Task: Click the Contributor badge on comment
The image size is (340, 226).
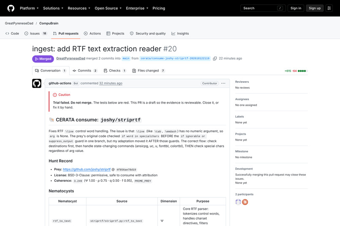Action: point(210,83)
